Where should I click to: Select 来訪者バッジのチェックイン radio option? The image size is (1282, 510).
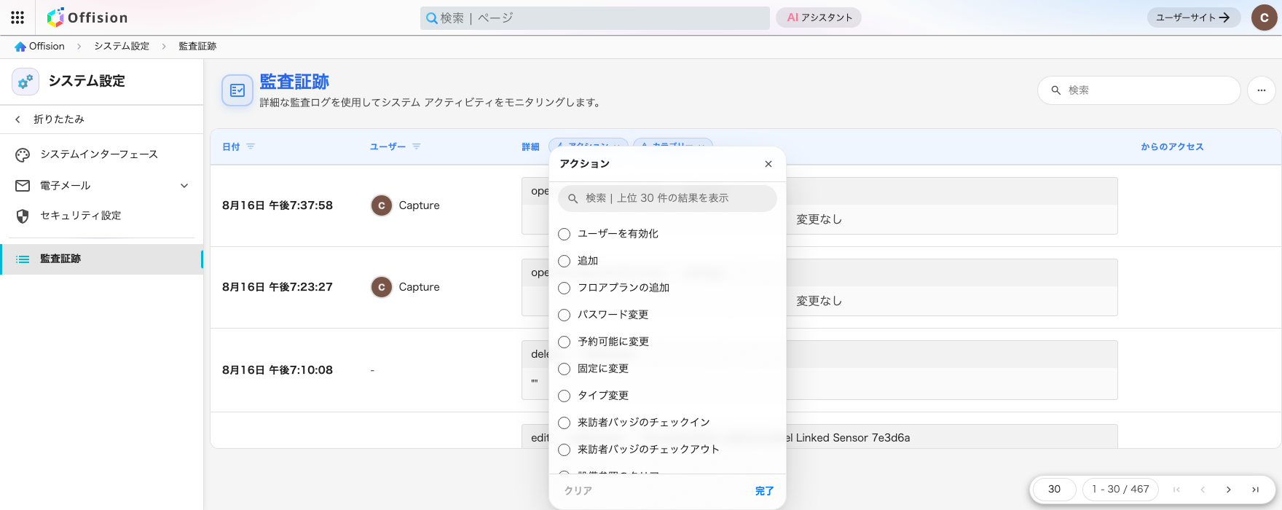564,423
